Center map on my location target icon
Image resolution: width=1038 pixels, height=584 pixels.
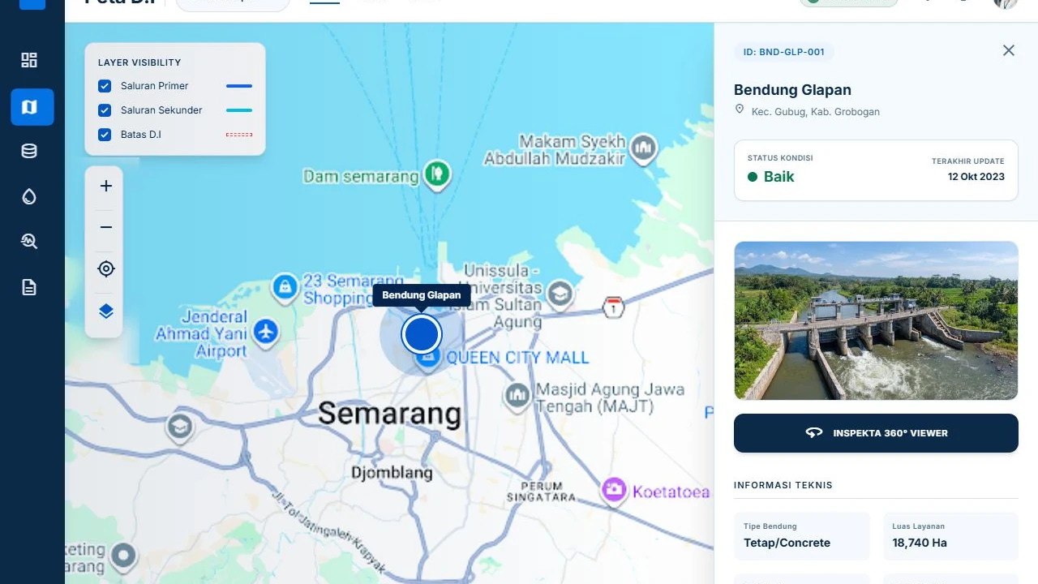point(106,269)
